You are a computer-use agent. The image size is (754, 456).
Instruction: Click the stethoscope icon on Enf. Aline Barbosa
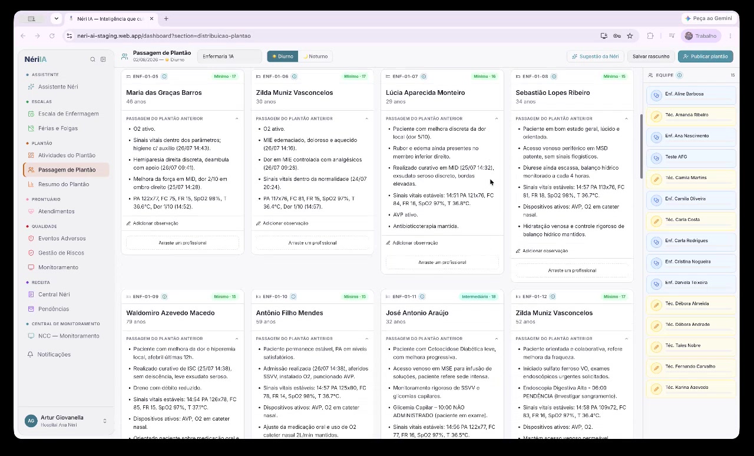click(x=656, y=95)
